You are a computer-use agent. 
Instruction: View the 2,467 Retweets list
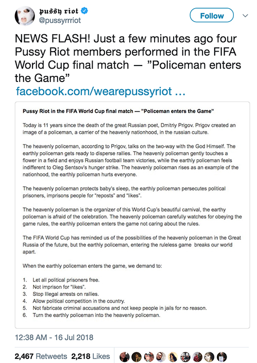pos(41,356)
